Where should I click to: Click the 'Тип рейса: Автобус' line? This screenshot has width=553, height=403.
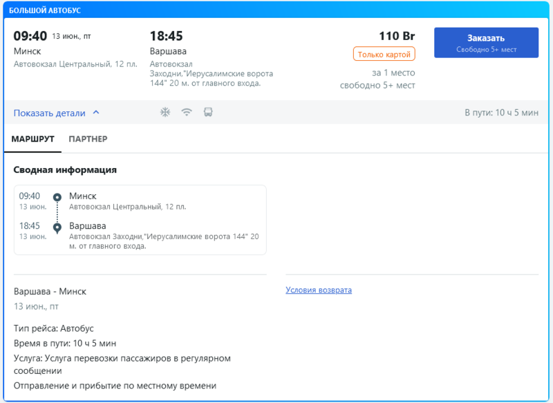click(53, 328)
